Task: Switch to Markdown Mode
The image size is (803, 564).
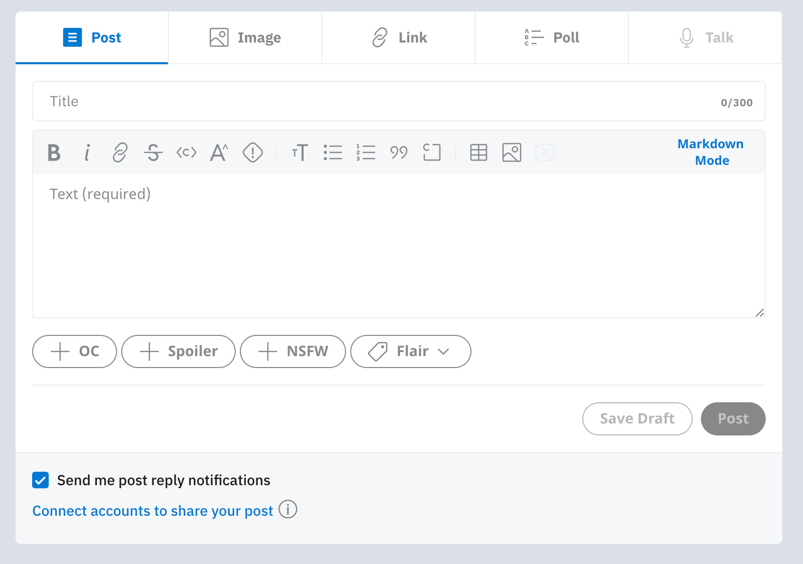Action: pyautogui.click(x=710, y=152)
